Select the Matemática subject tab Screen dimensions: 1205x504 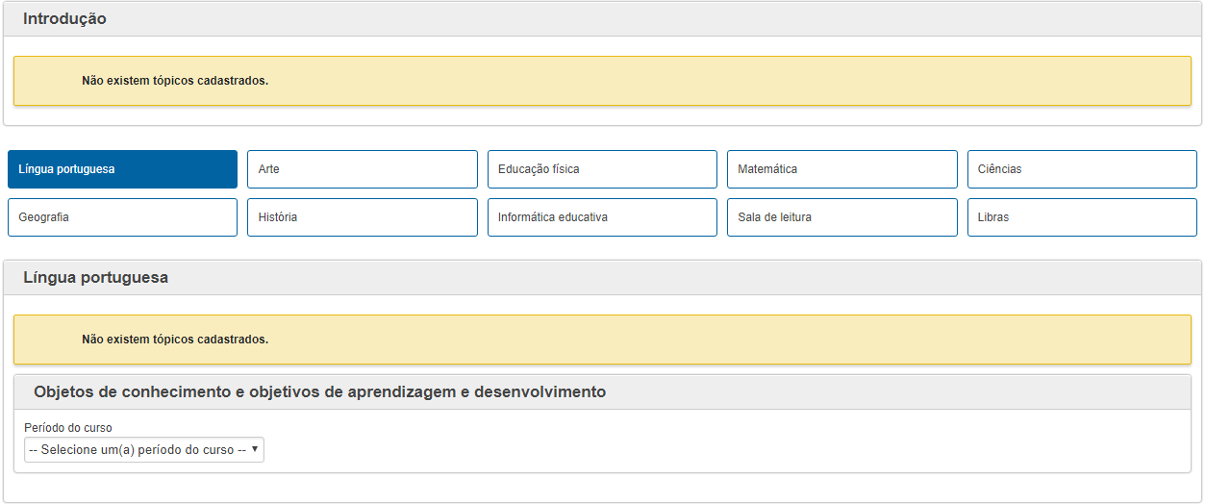click(x=842, y=169)
